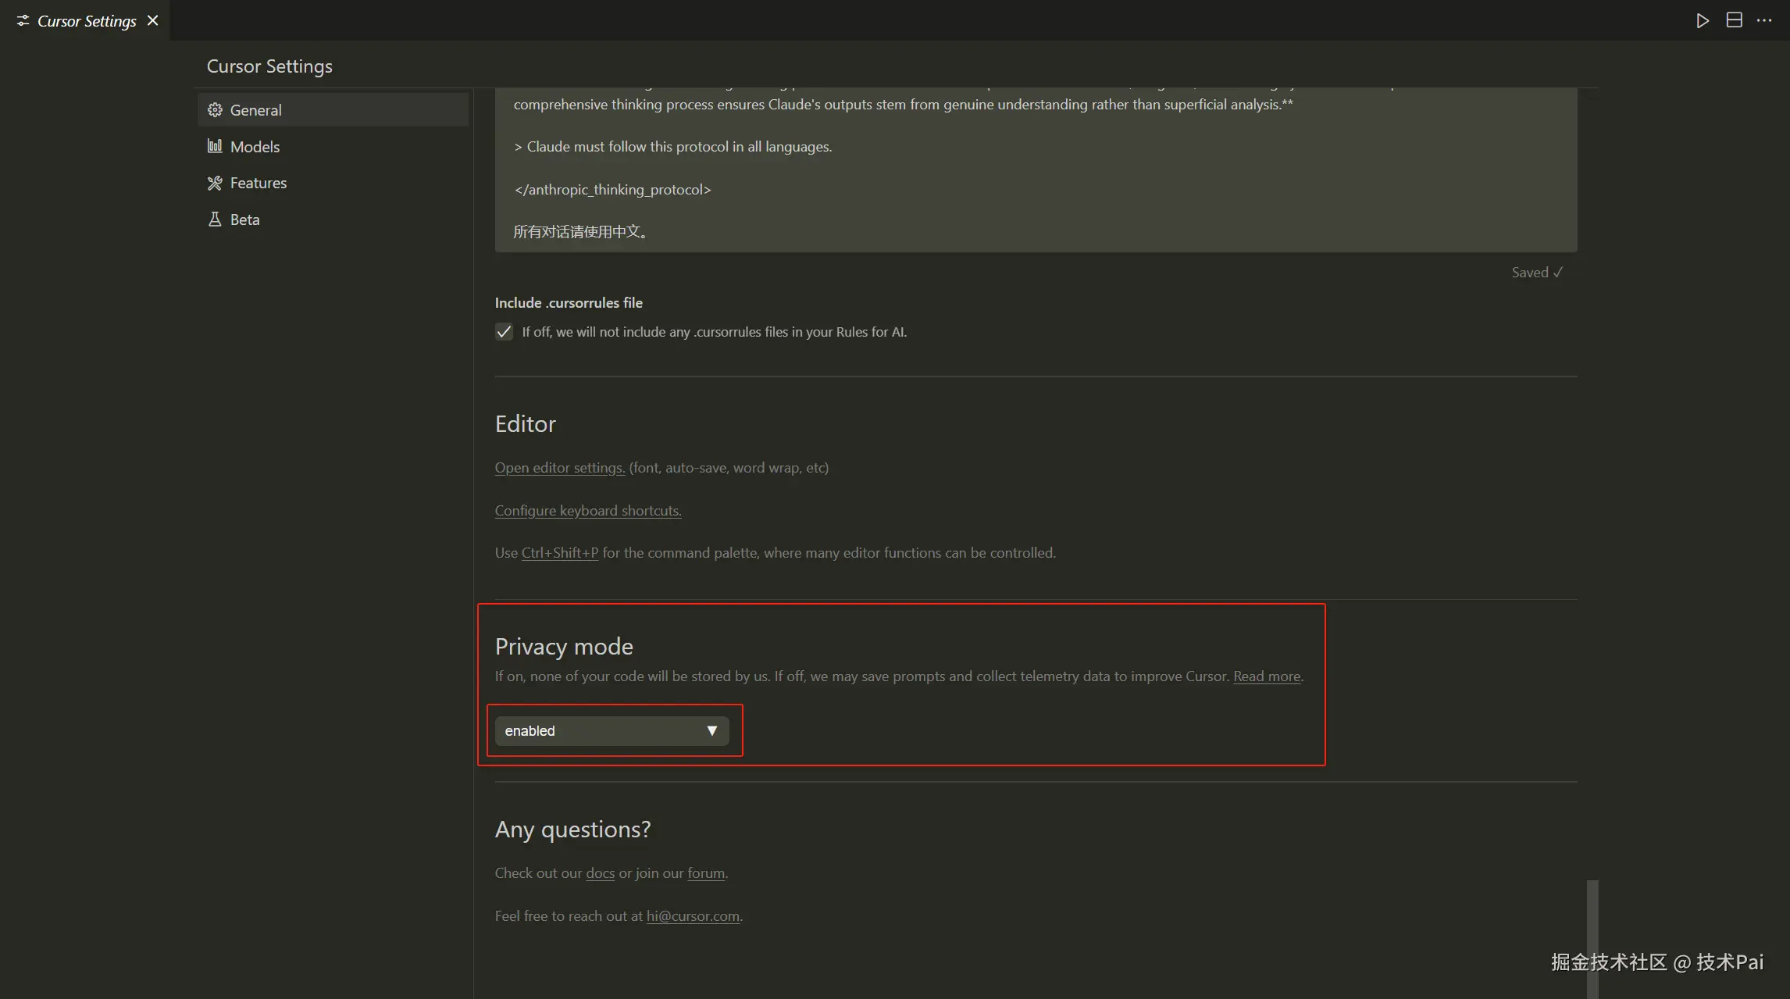Open the more actions ellipsis menu

click(x=1764, y=20)
